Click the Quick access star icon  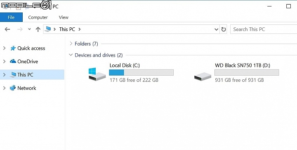(x=13, y=48)
